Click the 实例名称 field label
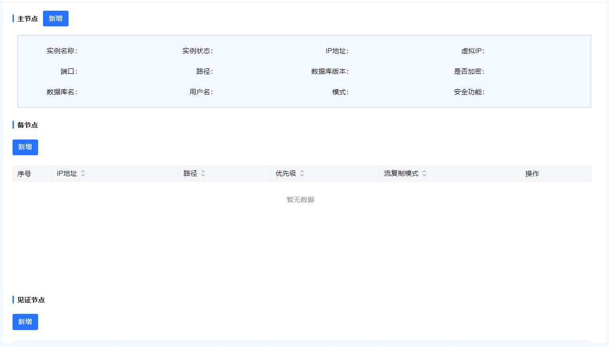 [62, 51]
